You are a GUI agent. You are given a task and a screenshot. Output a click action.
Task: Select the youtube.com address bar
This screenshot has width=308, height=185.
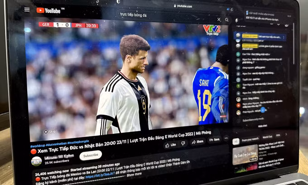point(183,6)
